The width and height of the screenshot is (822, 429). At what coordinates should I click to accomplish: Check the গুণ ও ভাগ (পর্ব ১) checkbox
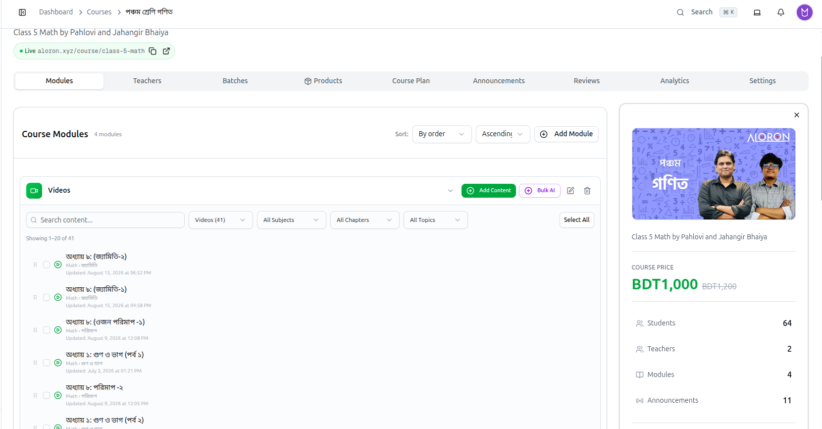click(x=47, y=363)
